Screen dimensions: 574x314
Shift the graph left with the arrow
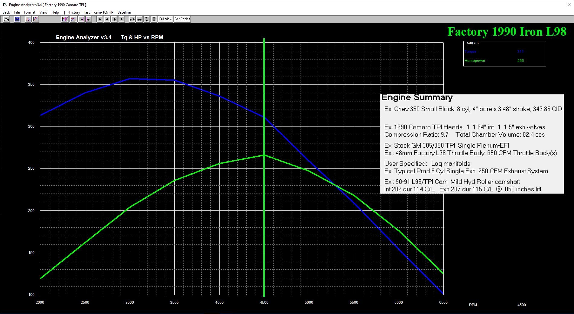(100, 19)
